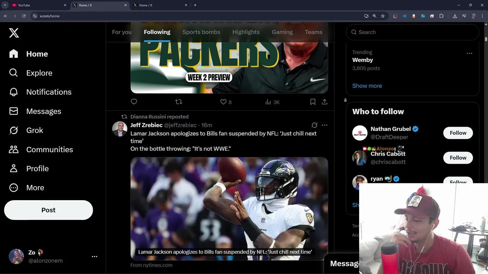Share the Packers preview post
488x274 pixels.
tap(324, 102)
